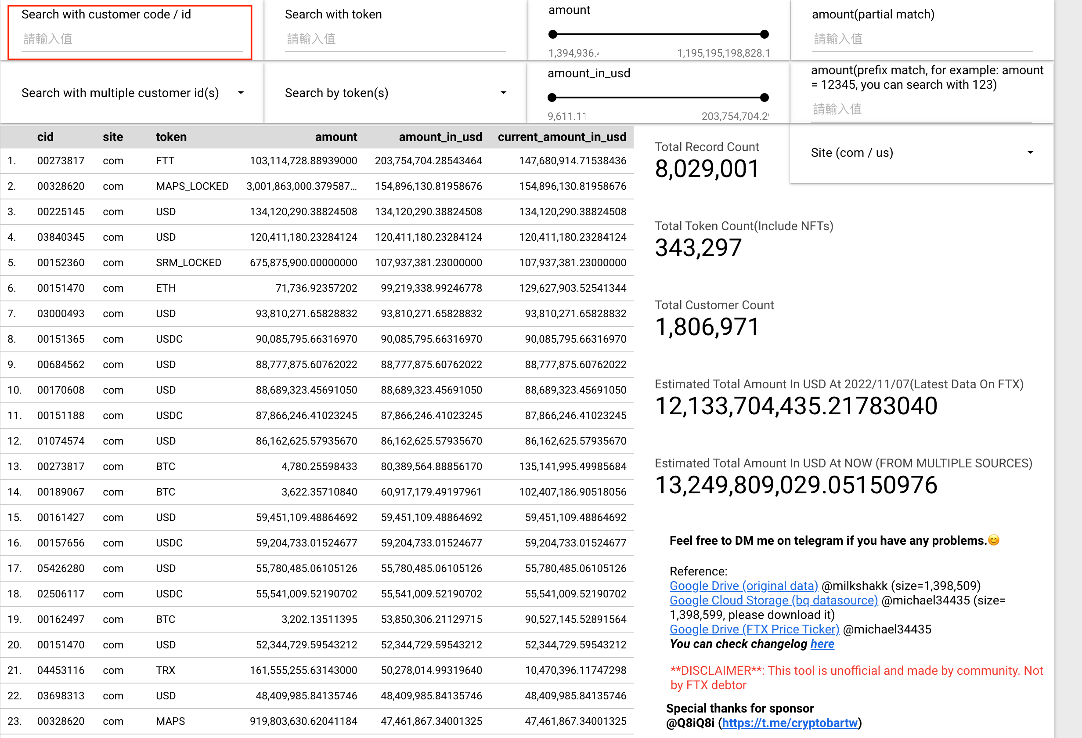
Task: Click the amount(partial match) input field
Action: coord(922,39)
